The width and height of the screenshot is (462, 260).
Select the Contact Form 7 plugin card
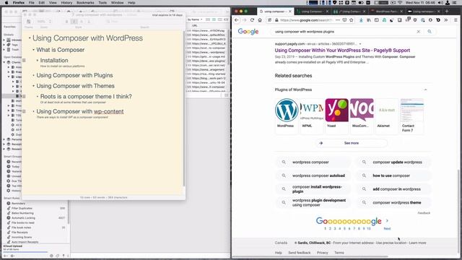[x=411, y=116]
